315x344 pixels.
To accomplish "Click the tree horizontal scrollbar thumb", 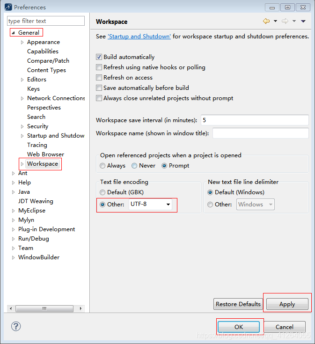I will [44, 309].
